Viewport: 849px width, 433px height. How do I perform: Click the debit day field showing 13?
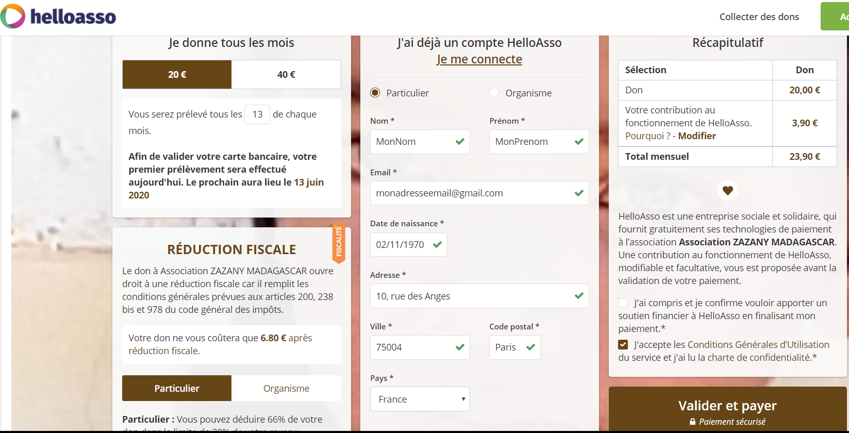click(x=257, y=114)
